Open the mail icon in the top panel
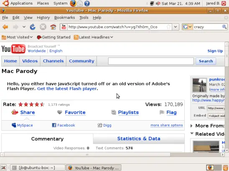The height and width of the screenshot is (171, 229). pos(80,3)
